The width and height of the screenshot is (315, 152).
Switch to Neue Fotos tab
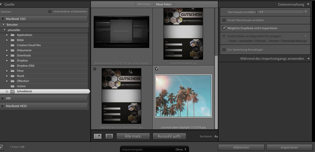pos(164,4)
